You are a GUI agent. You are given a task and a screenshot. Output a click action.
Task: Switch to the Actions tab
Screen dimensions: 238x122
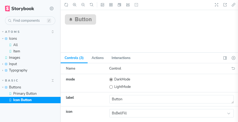(x=97, y=58)
